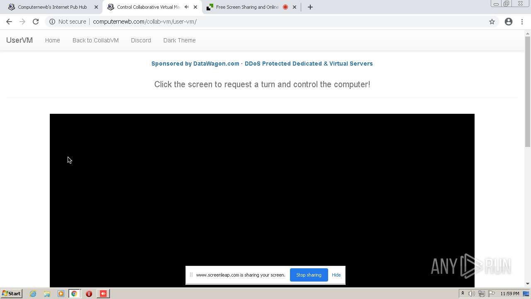
Task: Open the Chrome three-dot menu
Action: (x=522, y=22)
